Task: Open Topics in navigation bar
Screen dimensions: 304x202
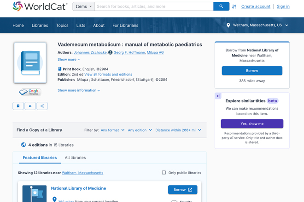Action: click(62, 25)
